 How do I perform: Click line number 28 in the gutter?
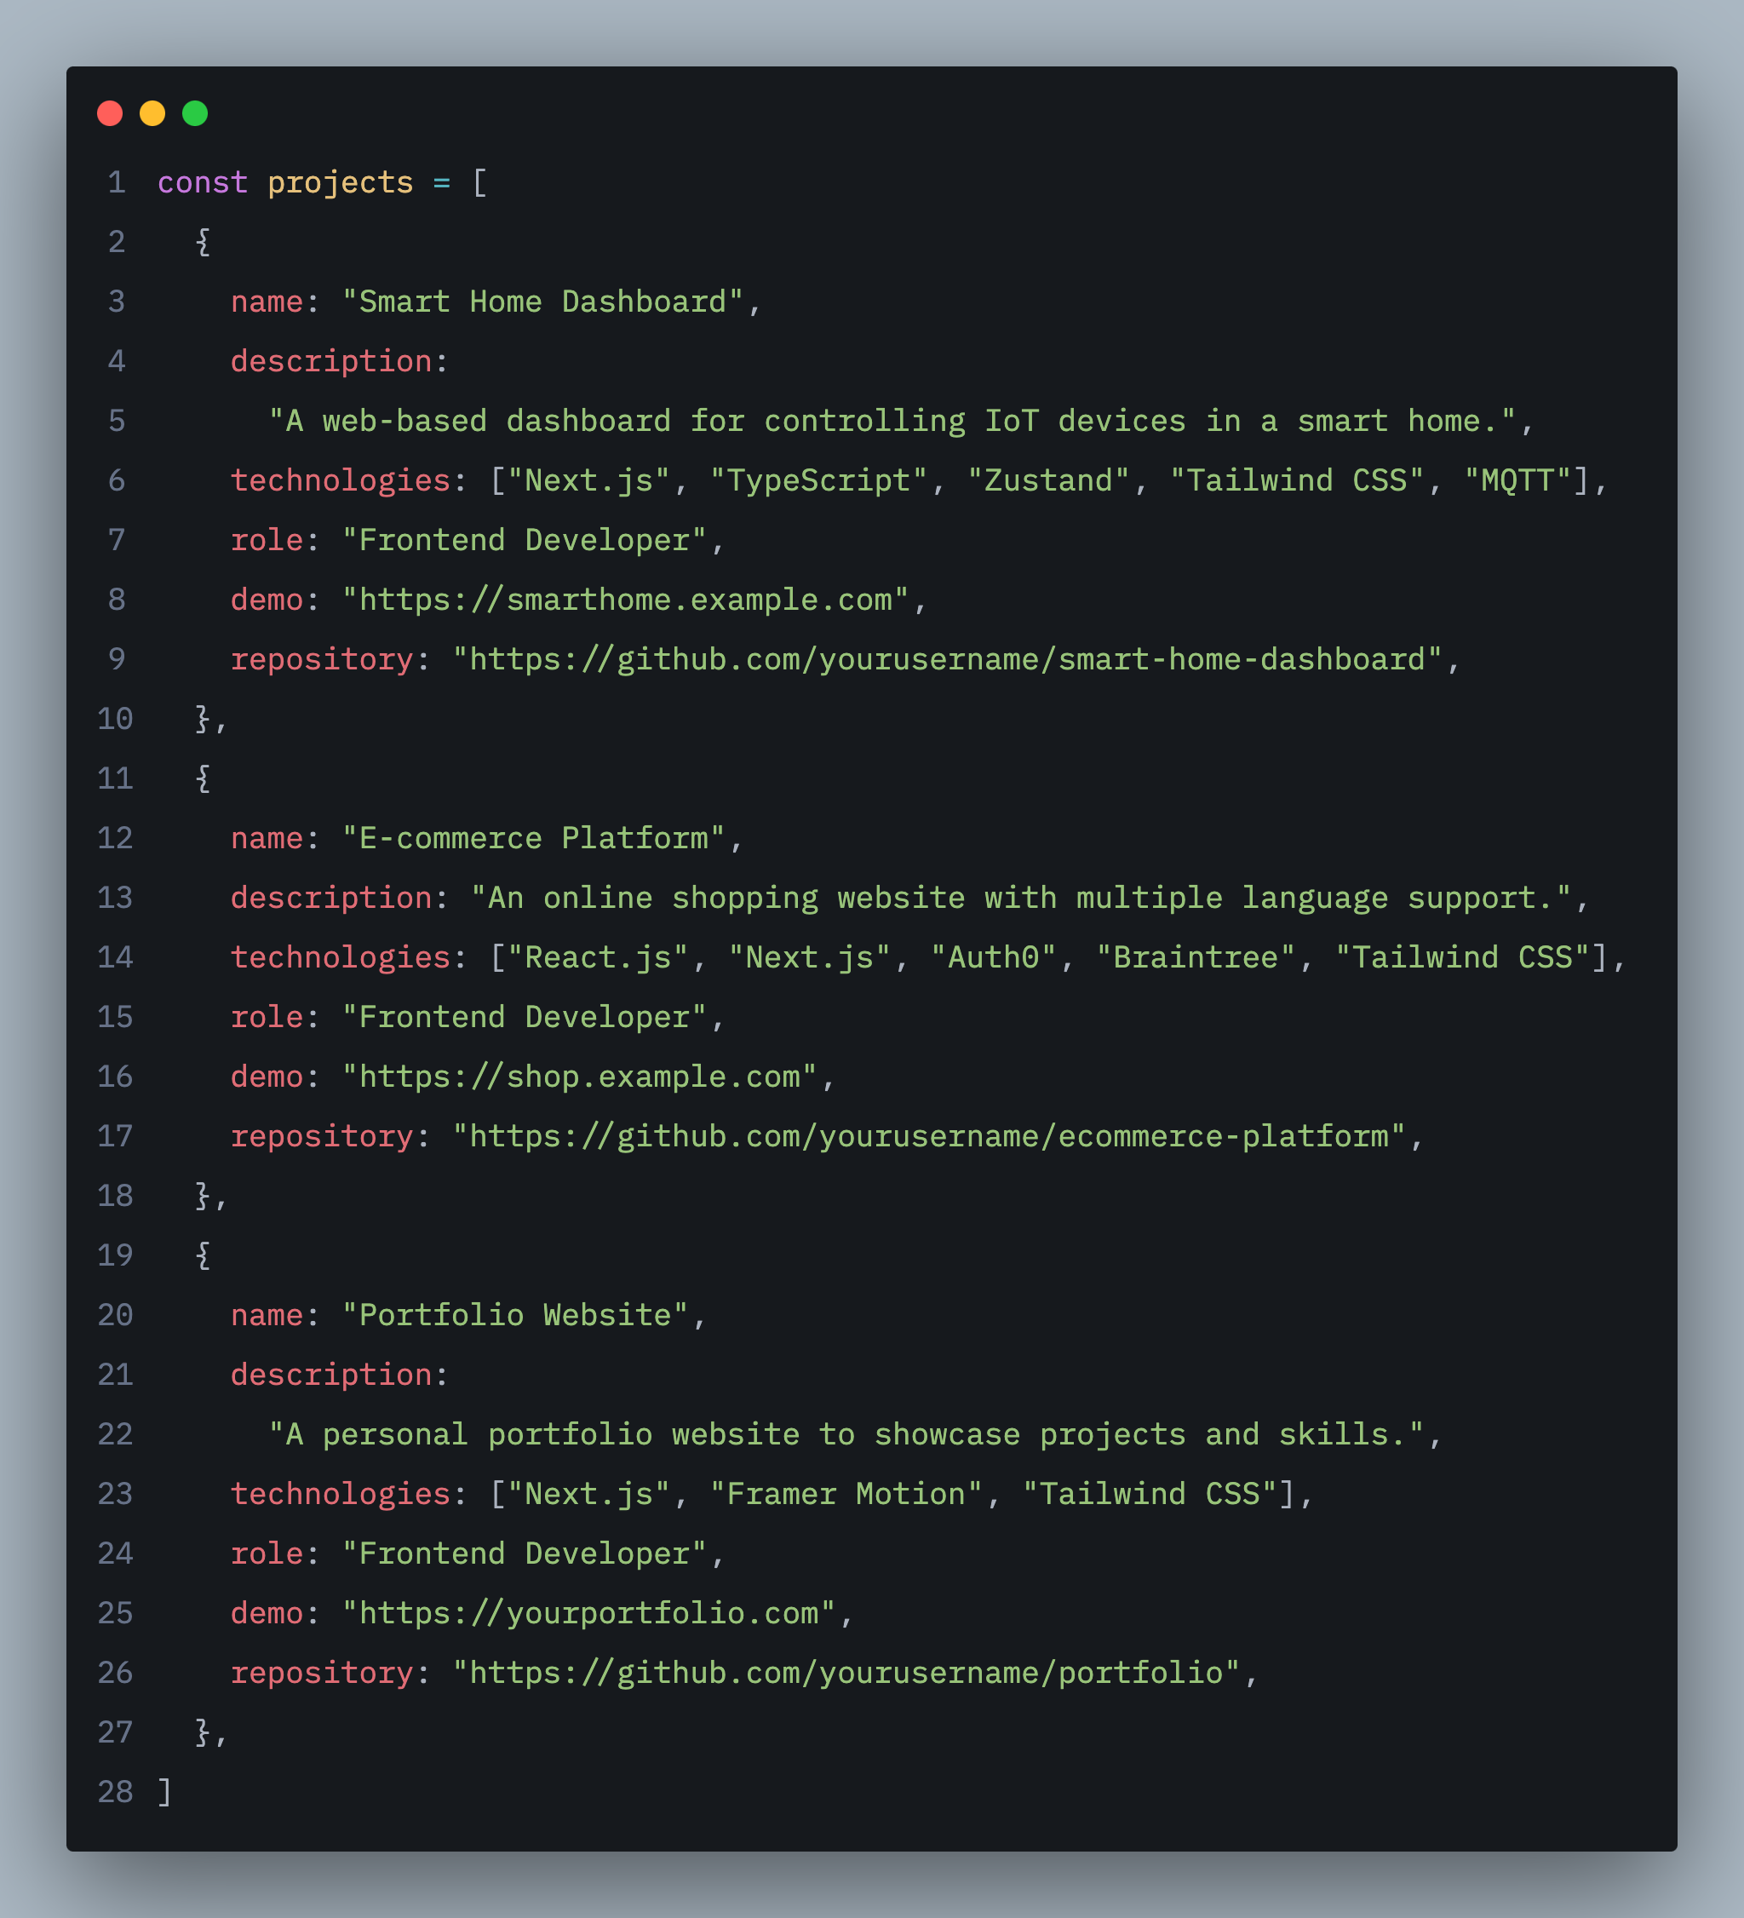[x=115, y=1793]
